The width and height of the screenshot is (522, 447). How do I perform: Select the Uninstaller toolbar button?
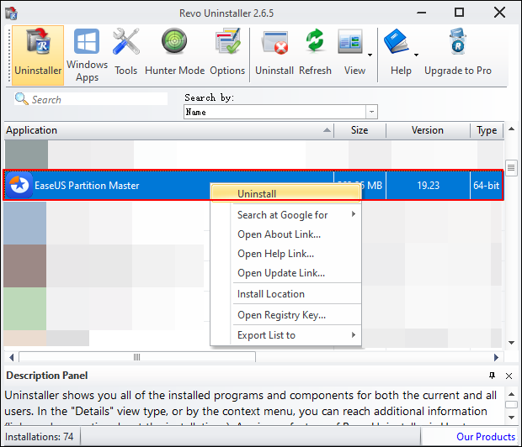point(38,55)
